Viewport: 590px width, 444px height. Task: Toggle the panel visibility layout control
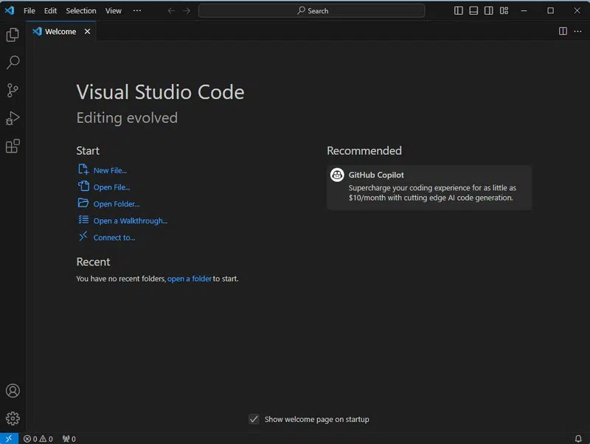pos(473,10)
